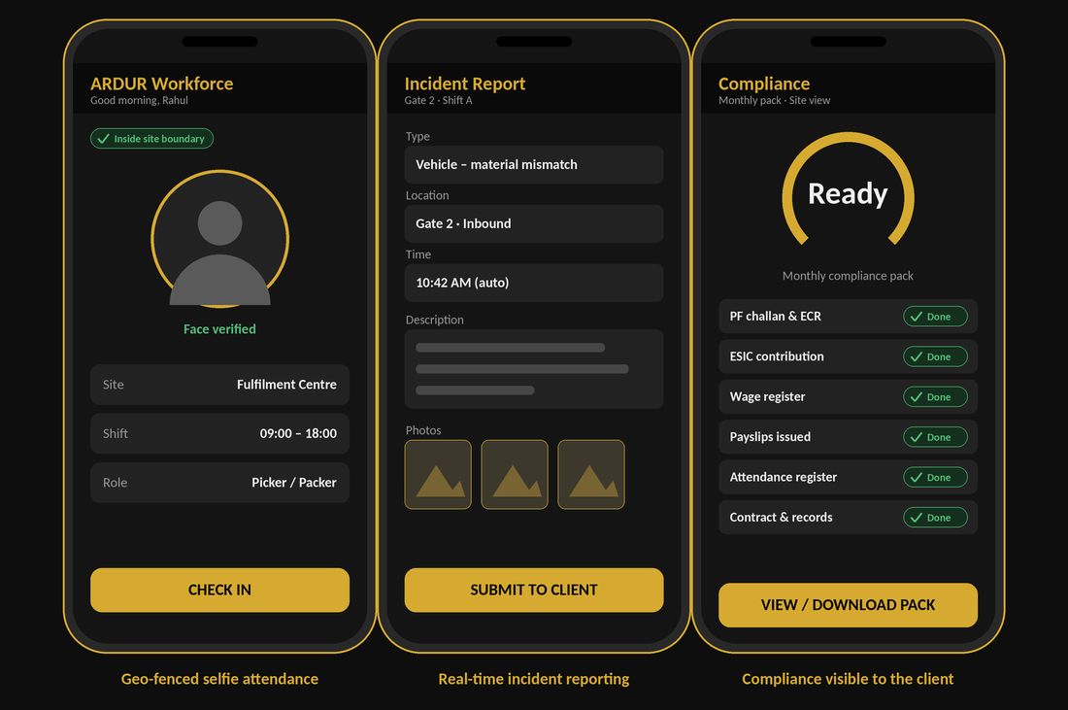Screen dimensions: 1068x710
Task: Select the ESIC contribution label
Action: (x=777, y=356)
